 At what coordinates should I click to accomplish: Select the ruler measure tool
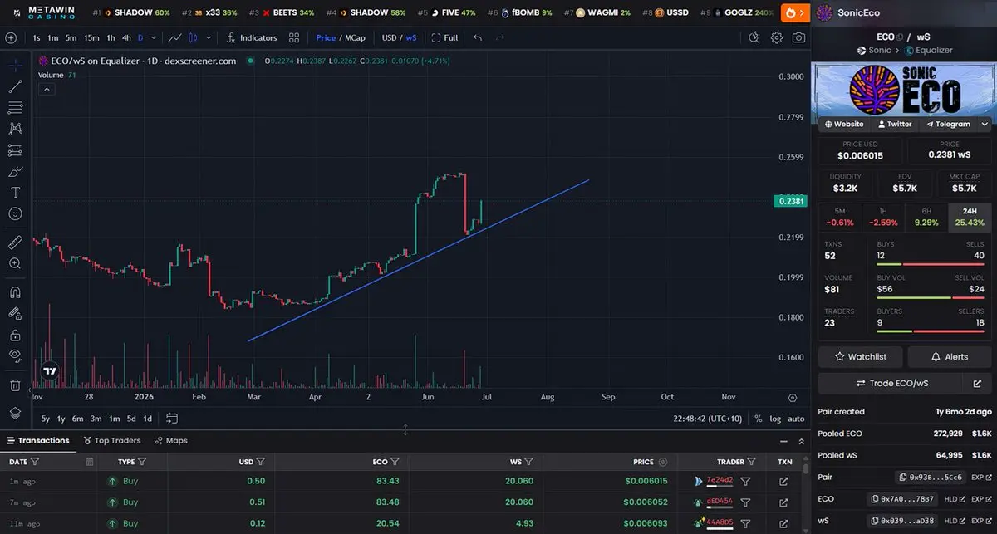[15, 242]
